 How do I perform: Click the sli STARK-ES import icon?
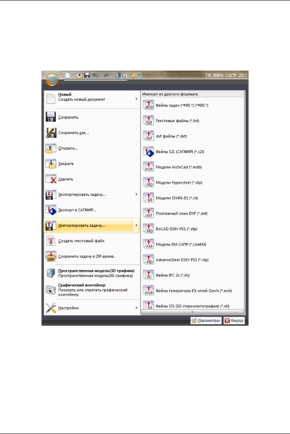pos(149,198)
